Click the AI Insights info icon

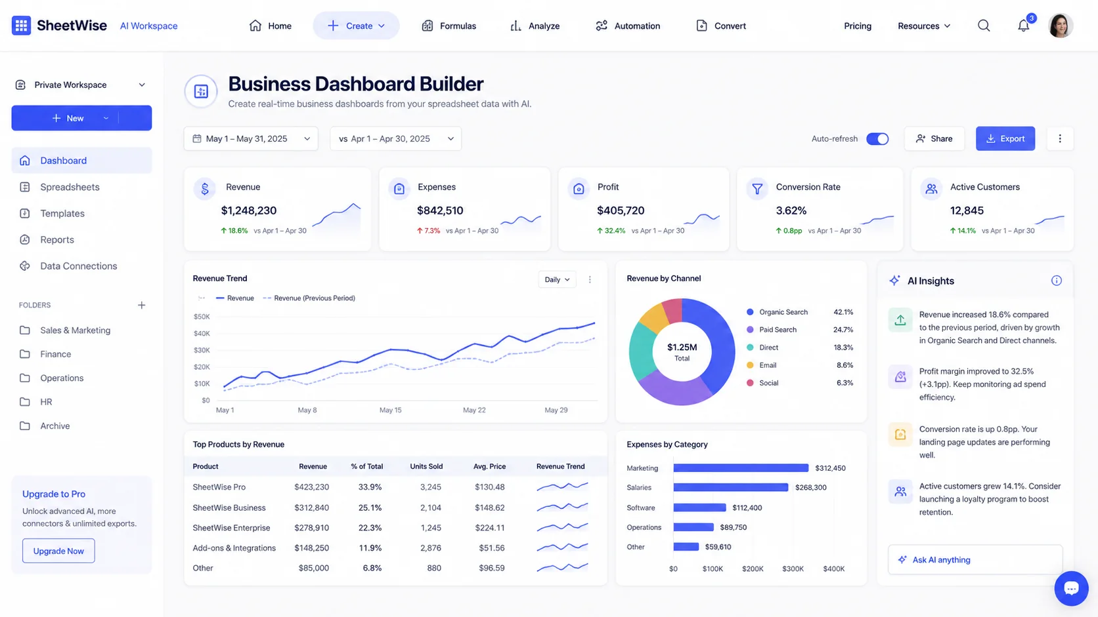pos(1056,281)
